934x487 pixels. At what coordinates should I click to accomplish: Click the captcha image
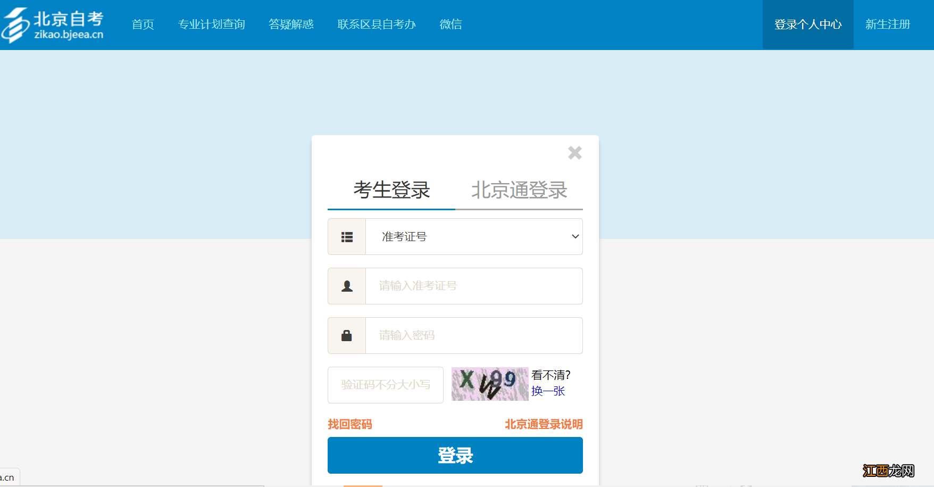click(490, 384)
